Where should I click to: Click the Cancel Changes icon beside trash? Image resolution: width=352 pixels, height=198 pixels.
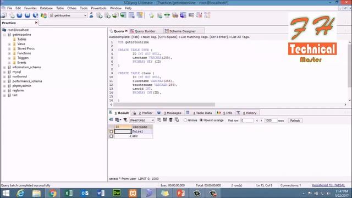[177, 120]
